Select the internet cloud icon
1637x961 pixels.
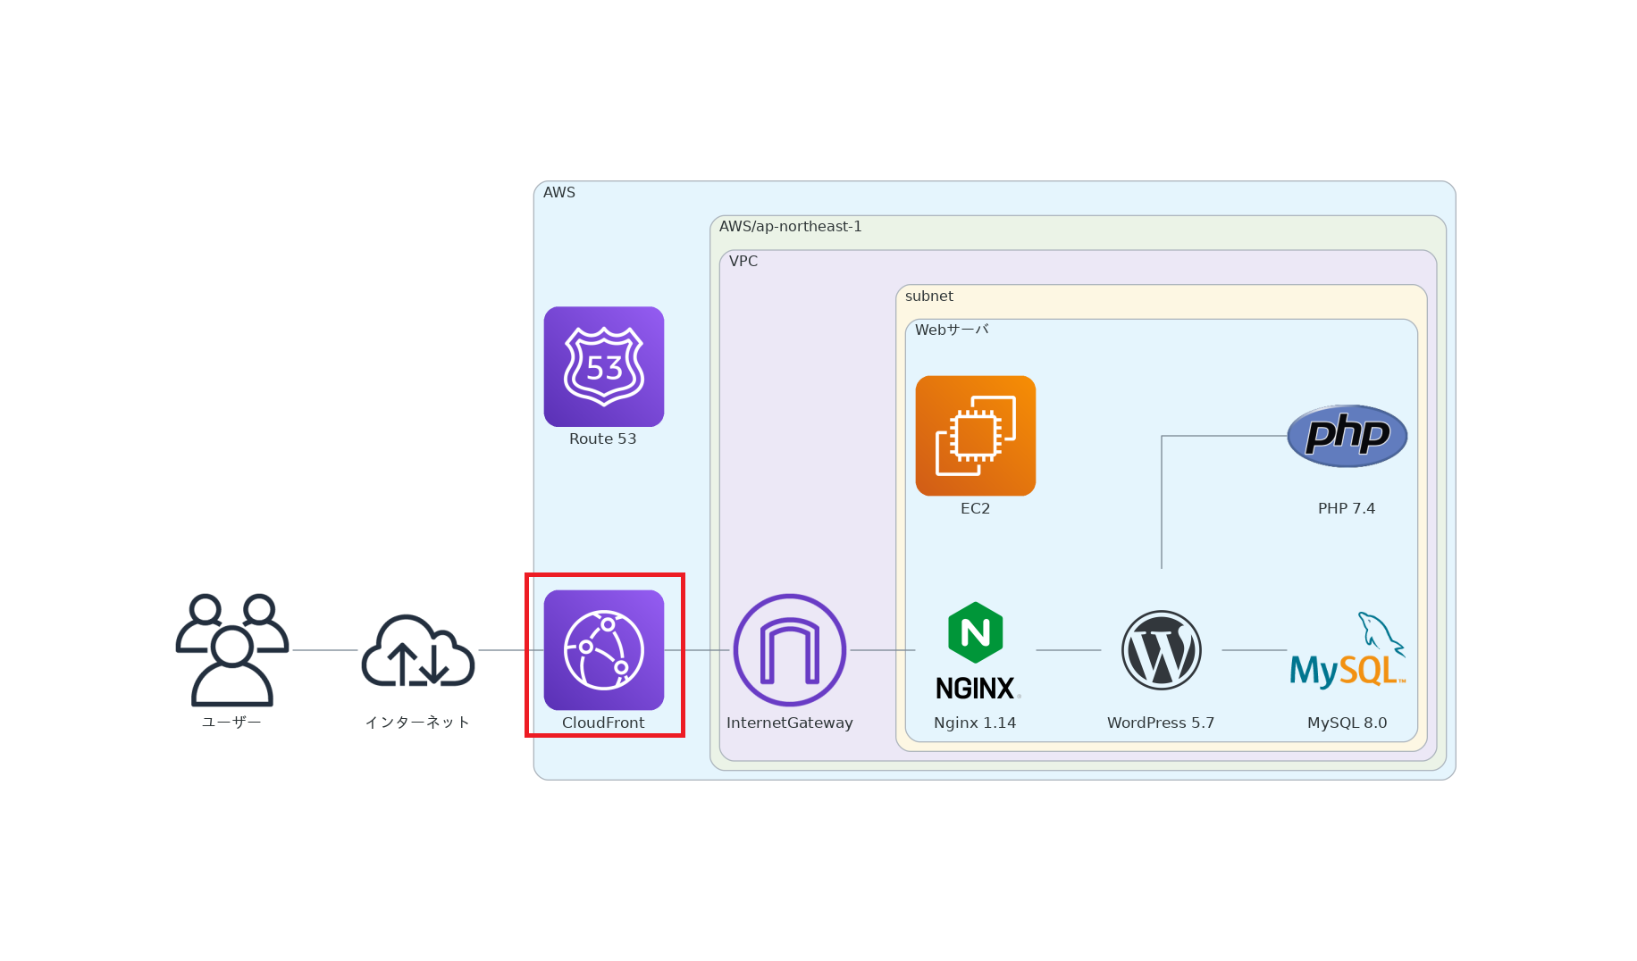click(x=418, y=650)
